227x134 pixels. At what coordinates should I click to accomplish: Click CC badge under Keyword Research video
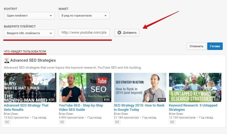point(172,122)
